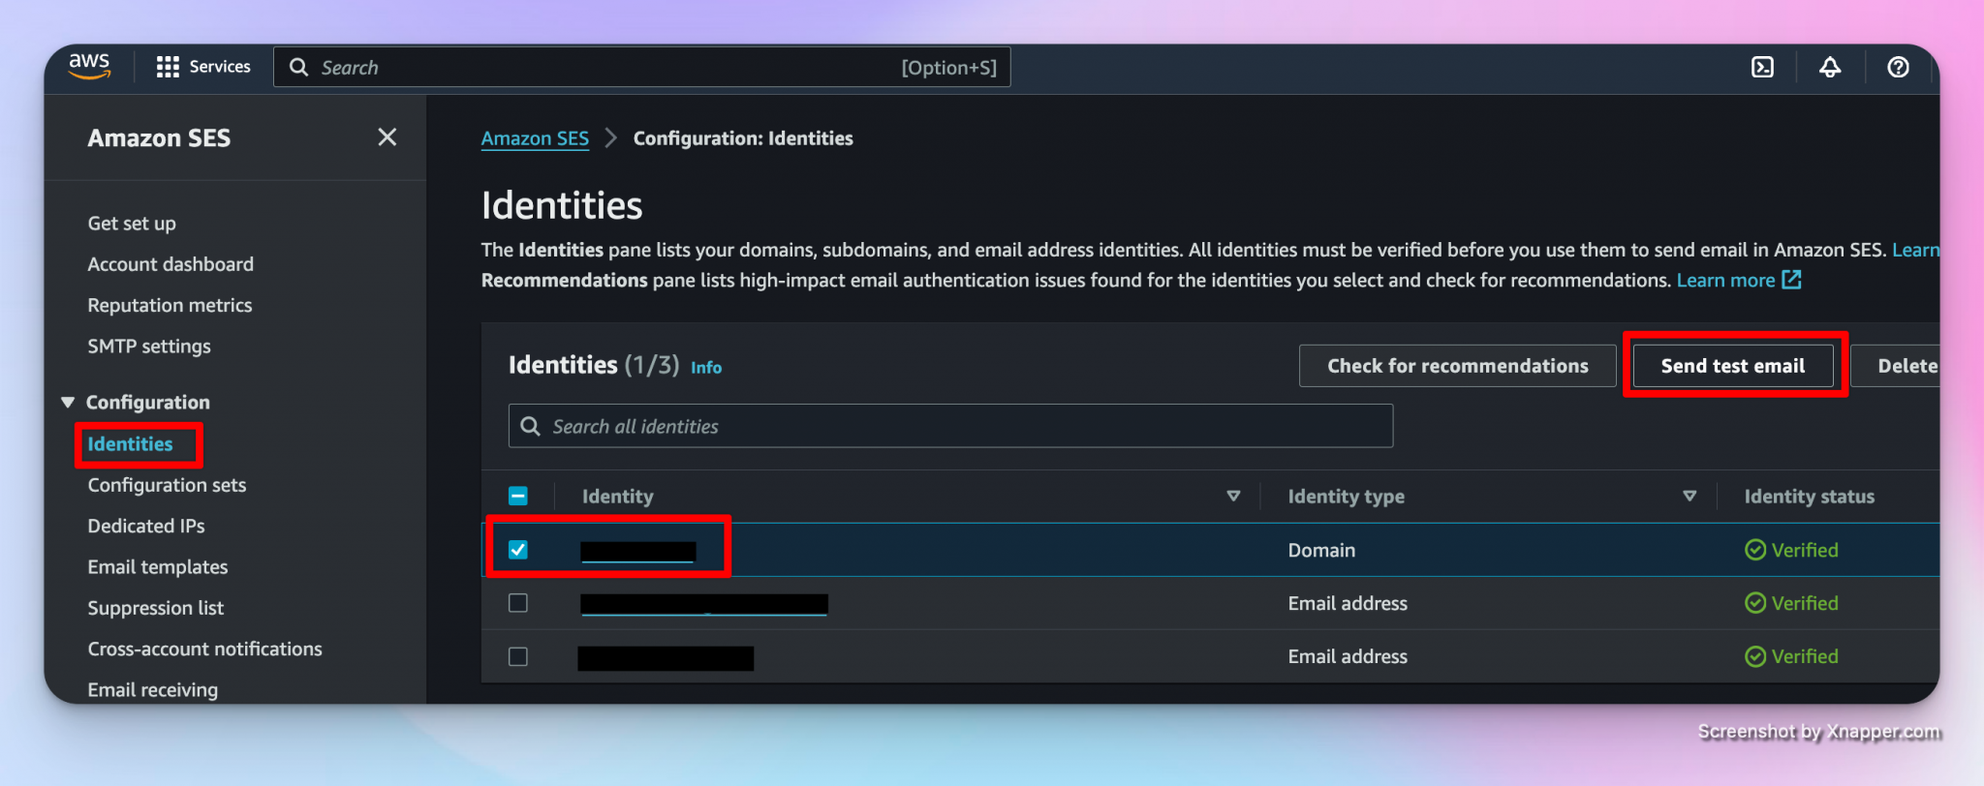Uncheck the selected Domain identity checkbox
The image size is (1984, 786).
tap(518, 550)
